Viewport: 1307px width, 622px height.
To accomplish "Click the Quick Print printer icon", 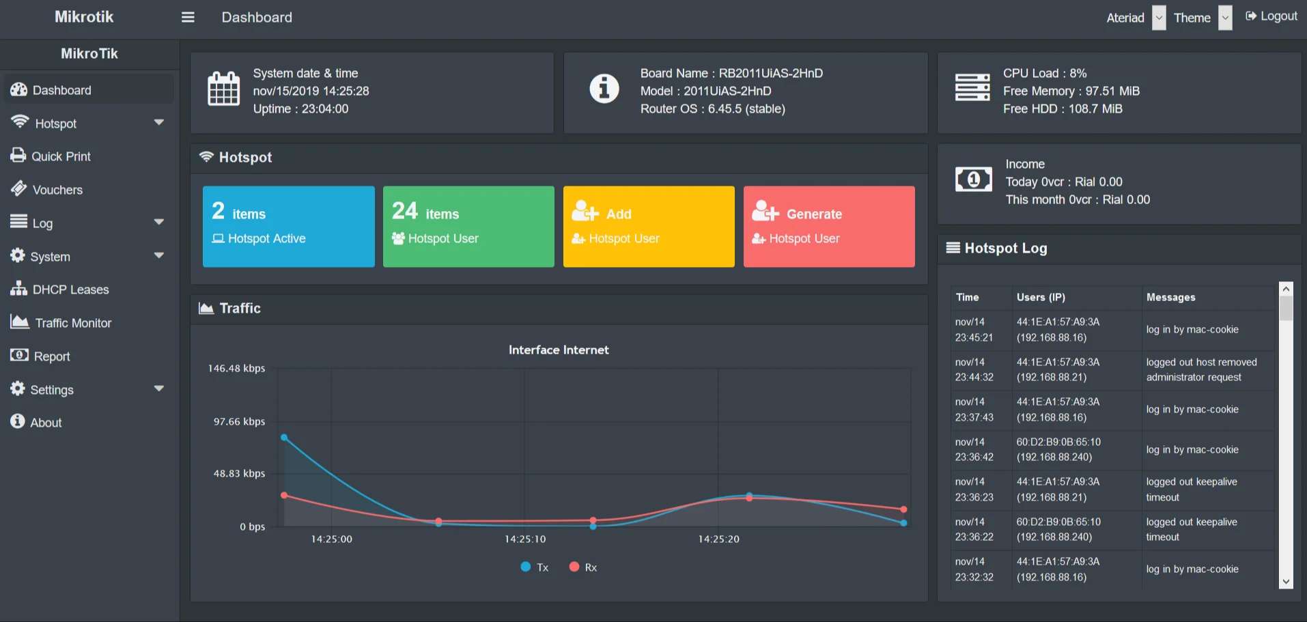I will (x=18, y=155).
